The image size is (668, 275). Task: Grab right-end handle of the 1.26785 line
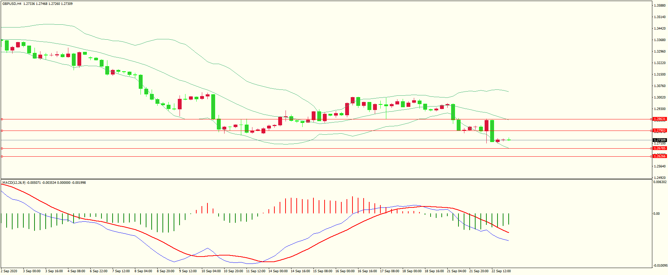651,148
